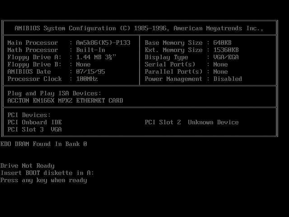Select the 'Power Management' label

[x=173, y=79]
